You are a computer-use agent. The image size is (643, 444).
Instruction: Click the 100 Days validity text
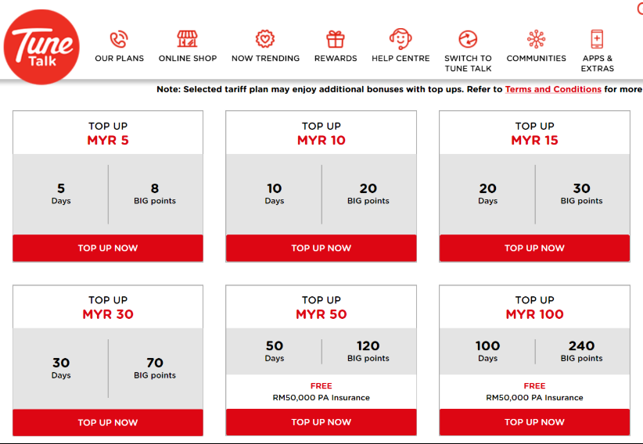[487, 351]
